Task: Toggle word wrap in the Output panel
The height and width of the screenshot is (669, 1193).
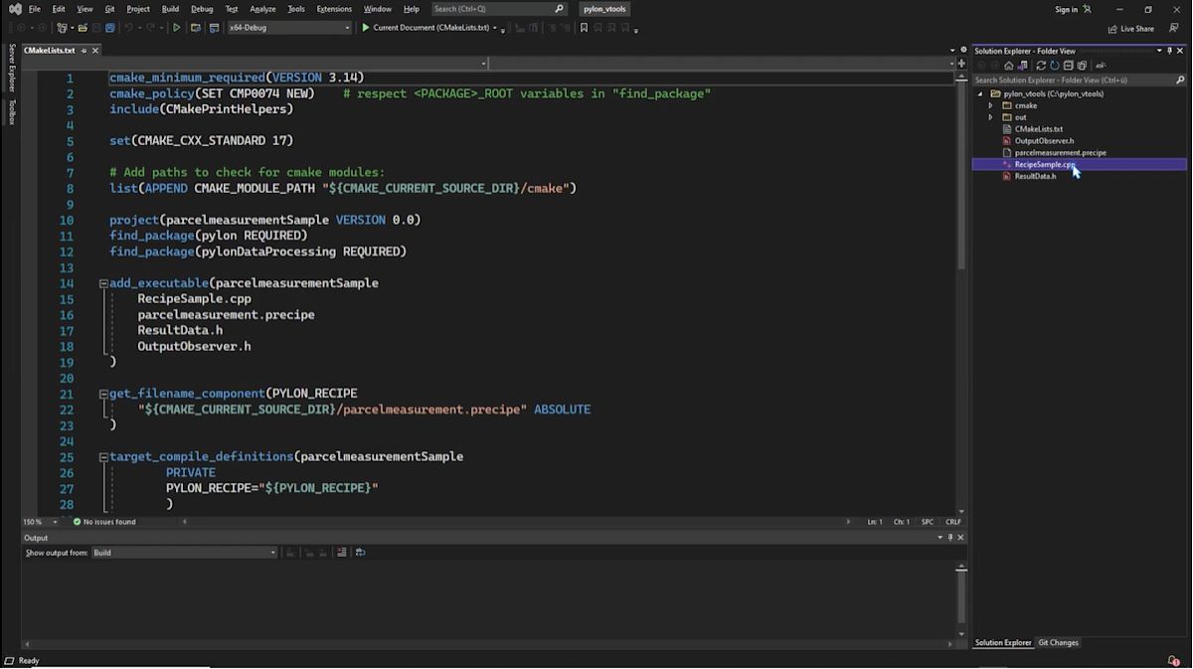Action: coord(361,552)
